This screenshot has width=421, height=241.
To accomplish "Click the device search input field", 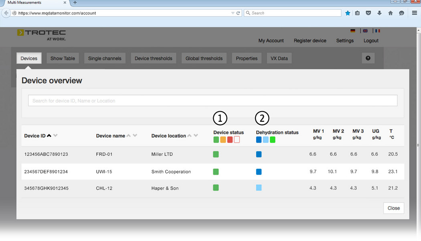I will [x=213, y=100].
